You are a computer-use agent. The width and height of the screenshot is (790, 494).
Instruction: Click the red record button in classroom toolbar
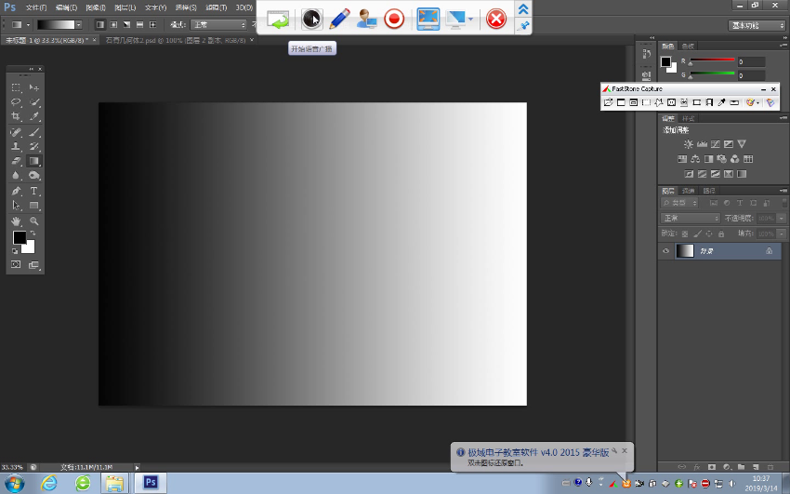[394, 20]
